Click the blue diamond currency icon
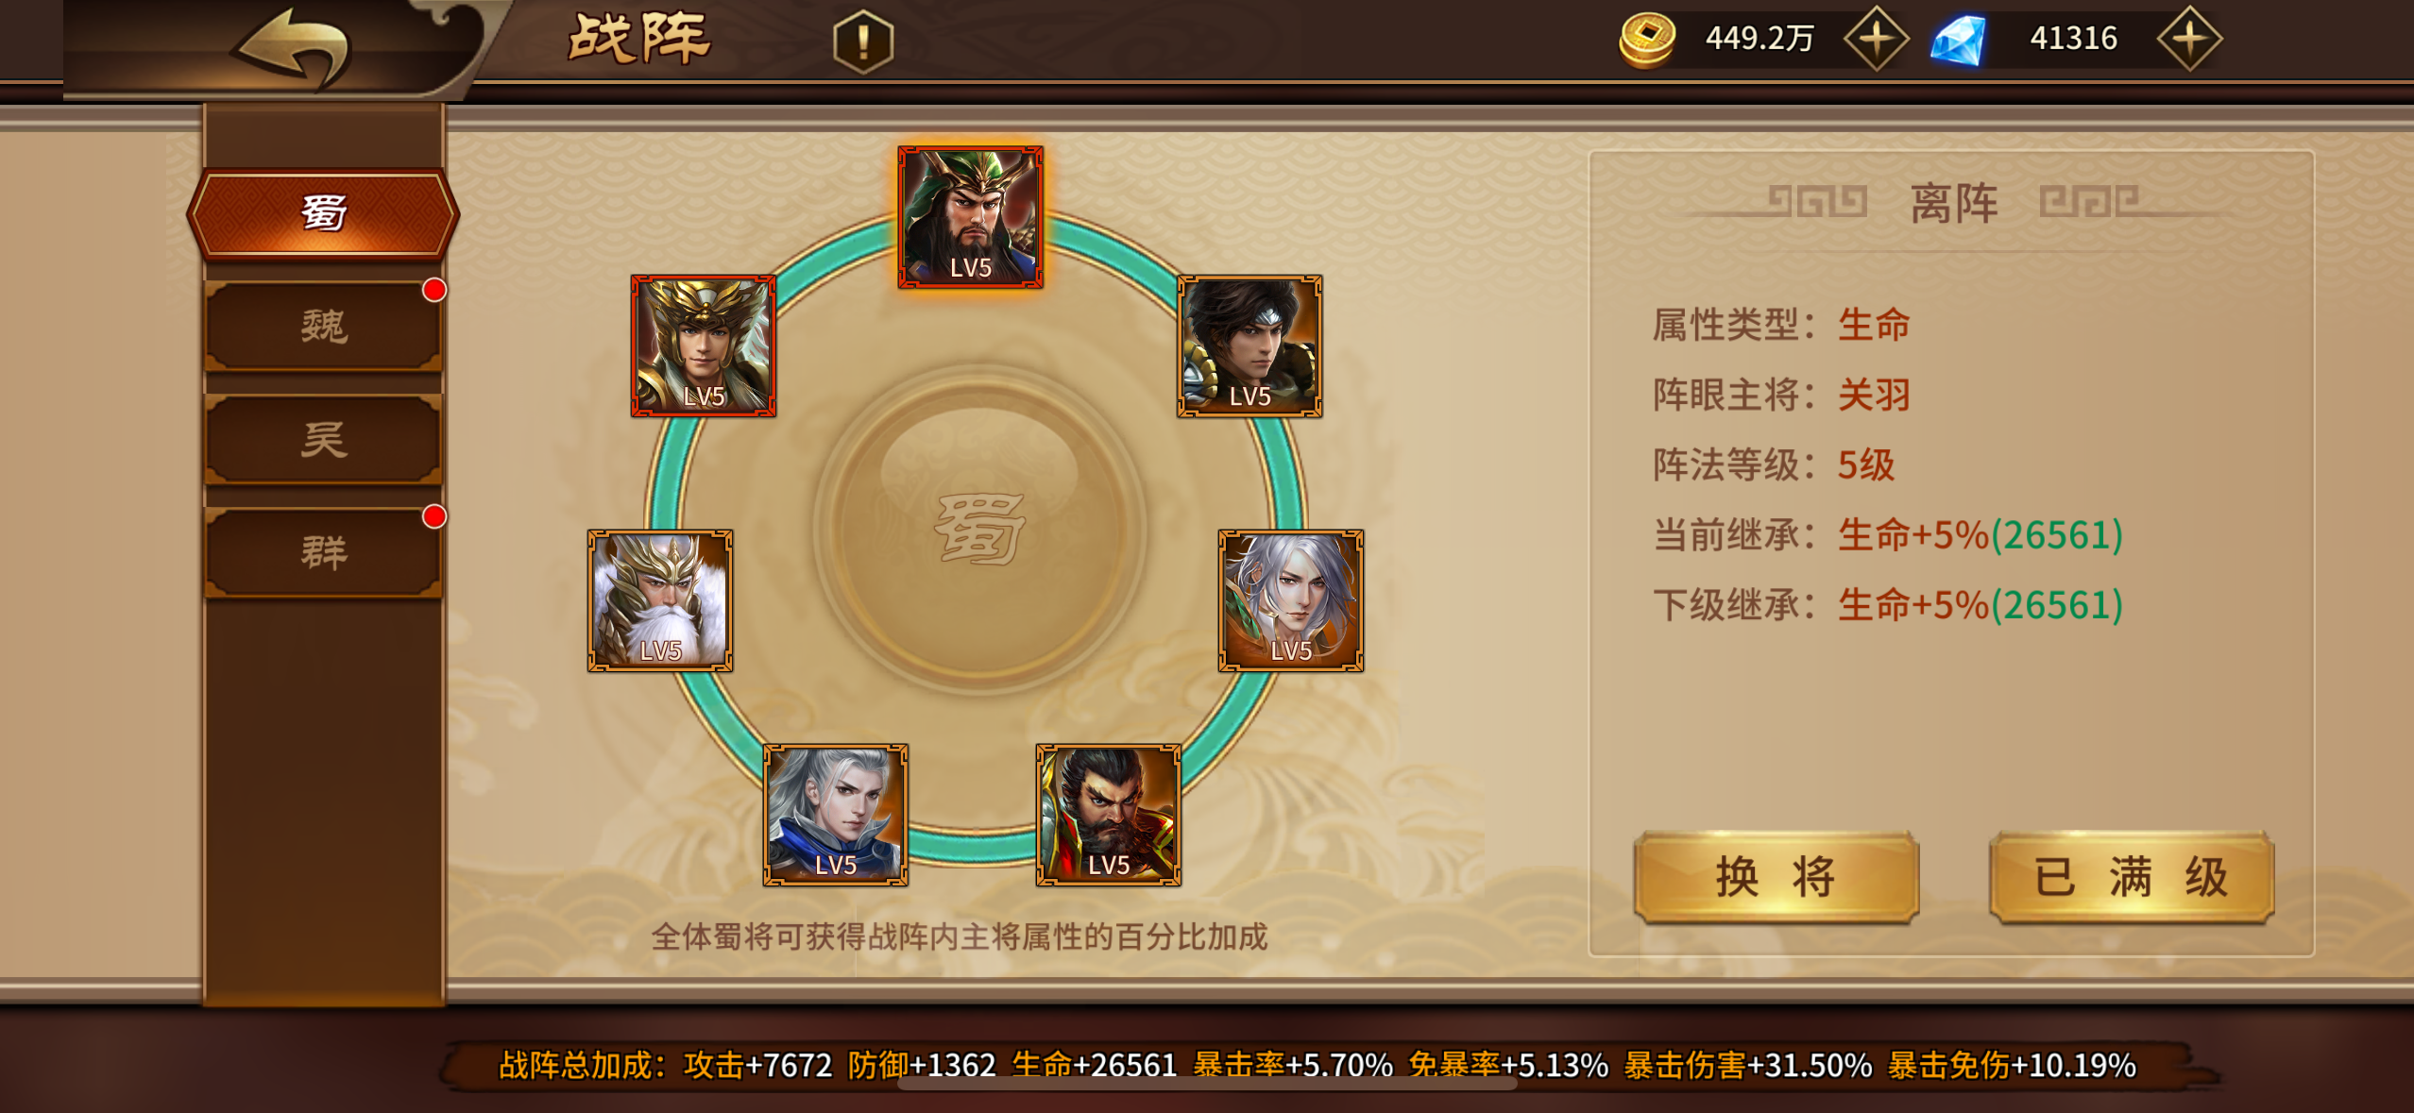2414x1113 pixels. pos(1959,40)
